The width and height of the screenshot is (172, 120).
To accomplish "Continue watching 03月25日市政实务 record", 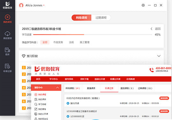I will pos(164,98).
